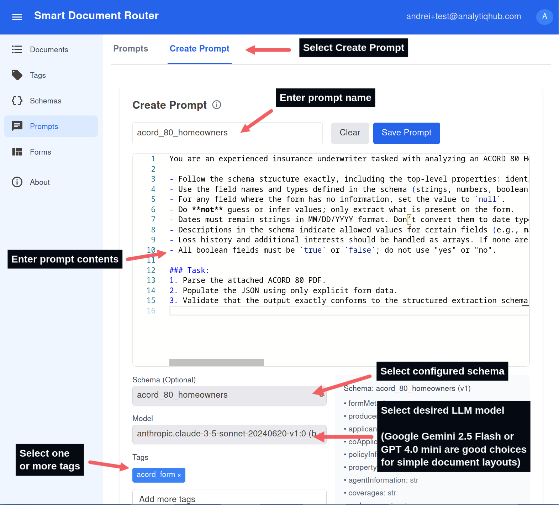
Task: Click the user avatar icon
Action: [544, 16]
